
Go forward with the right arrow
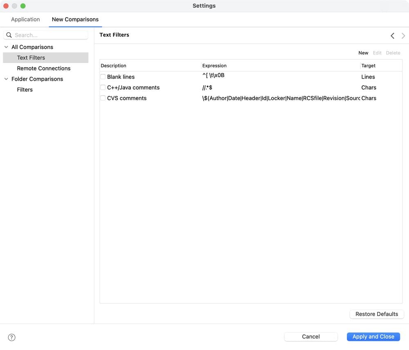coord(403,36)
